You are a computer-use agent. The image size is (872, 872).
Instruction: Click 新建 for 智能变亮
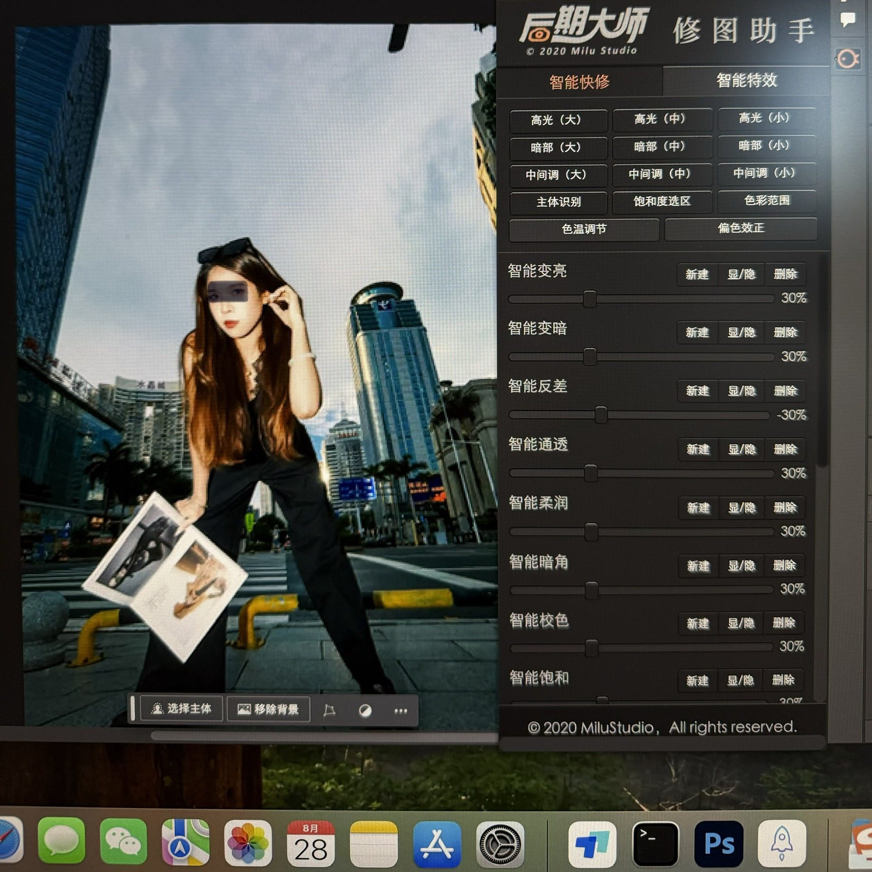click(x=697, y=274)
